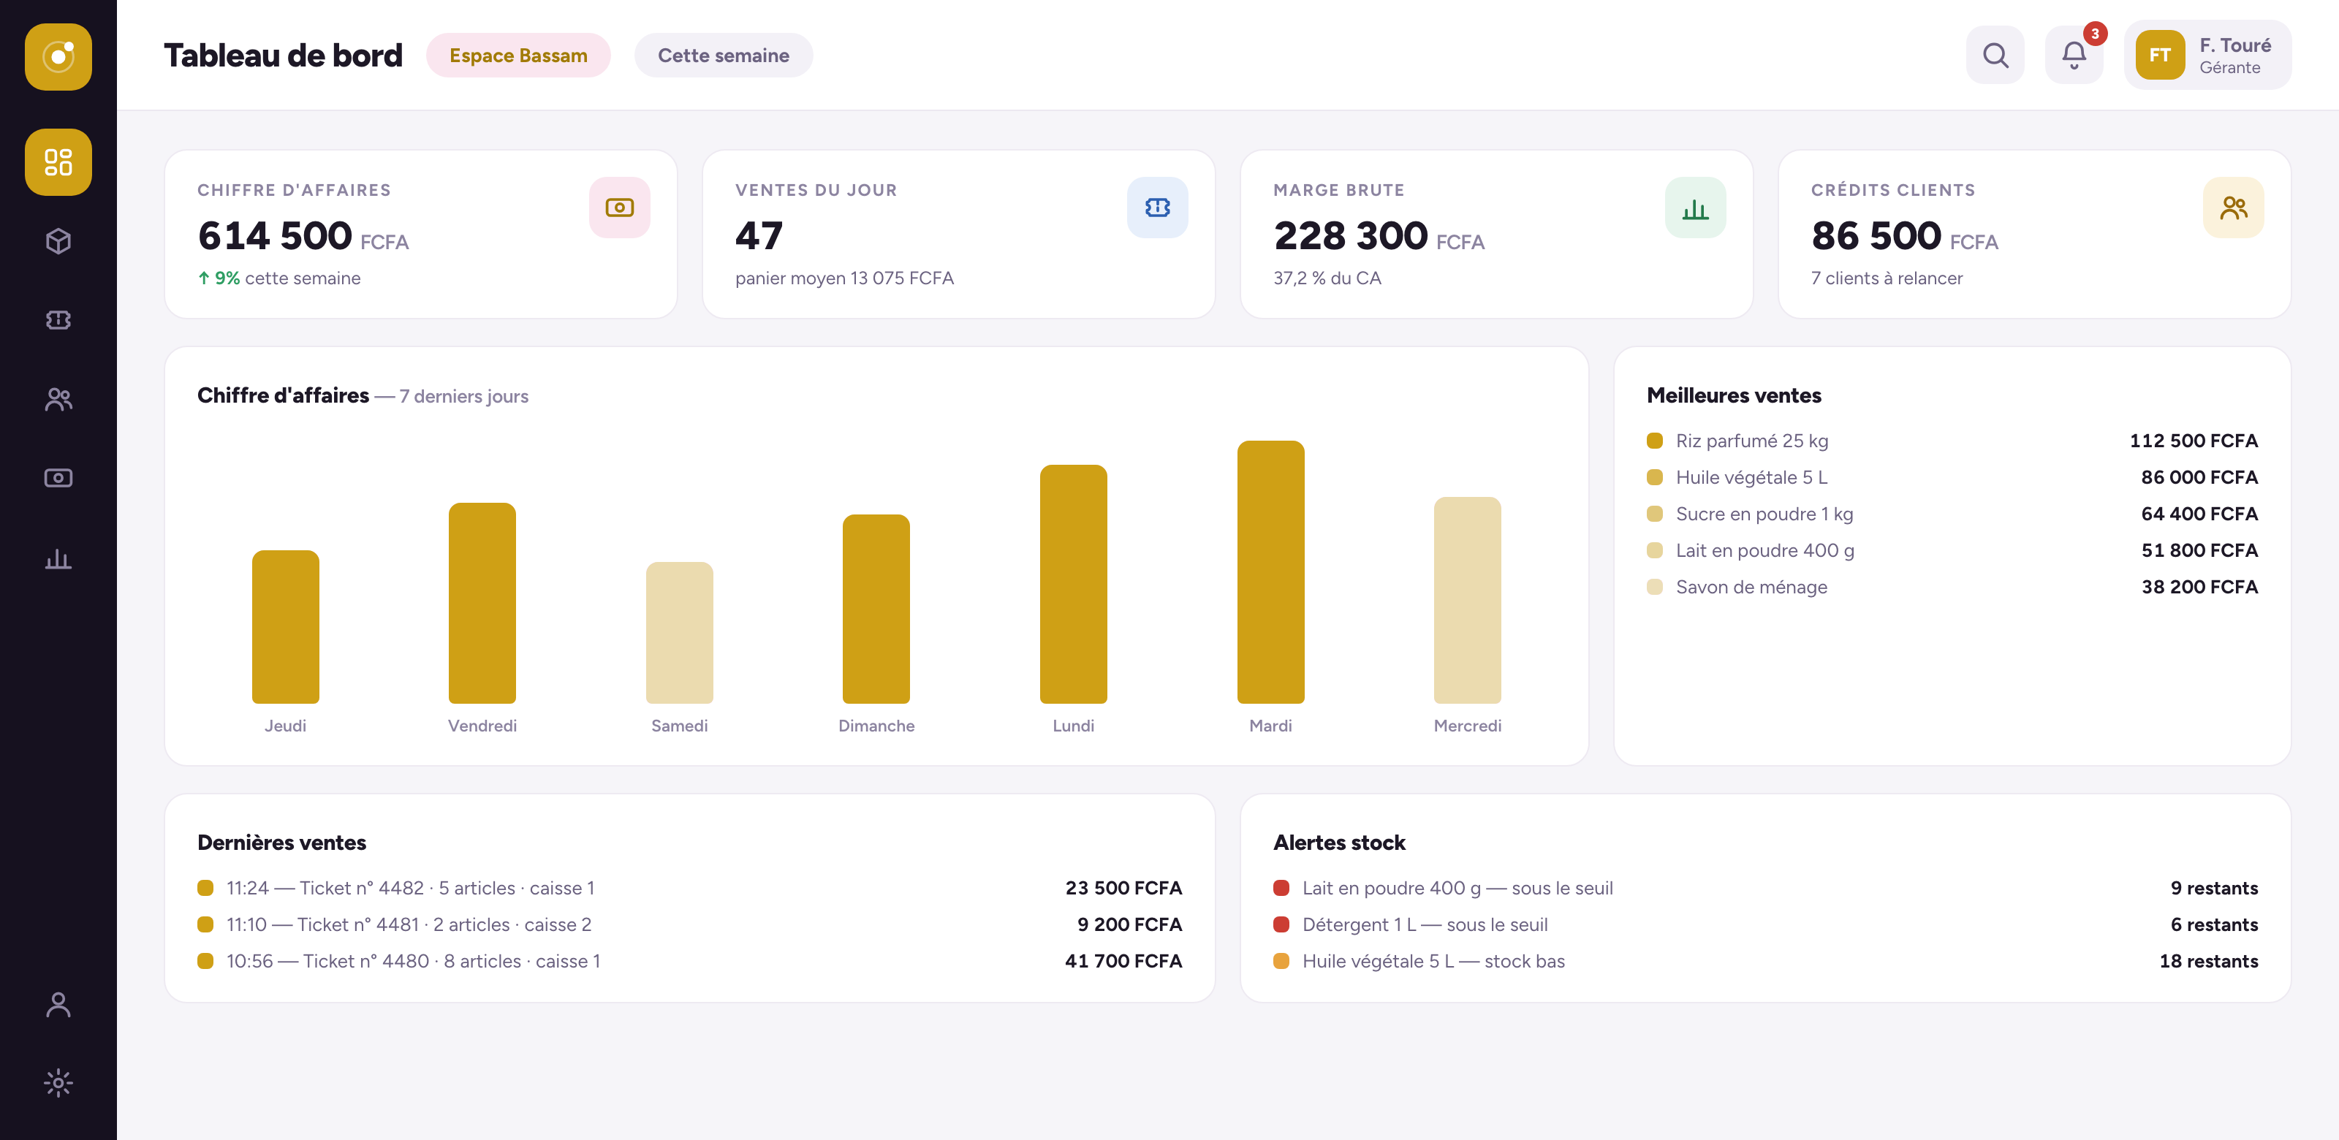
Task: Click the Mercredi revenue bar
Action: pyautogui.click(x=1467, y=600)
